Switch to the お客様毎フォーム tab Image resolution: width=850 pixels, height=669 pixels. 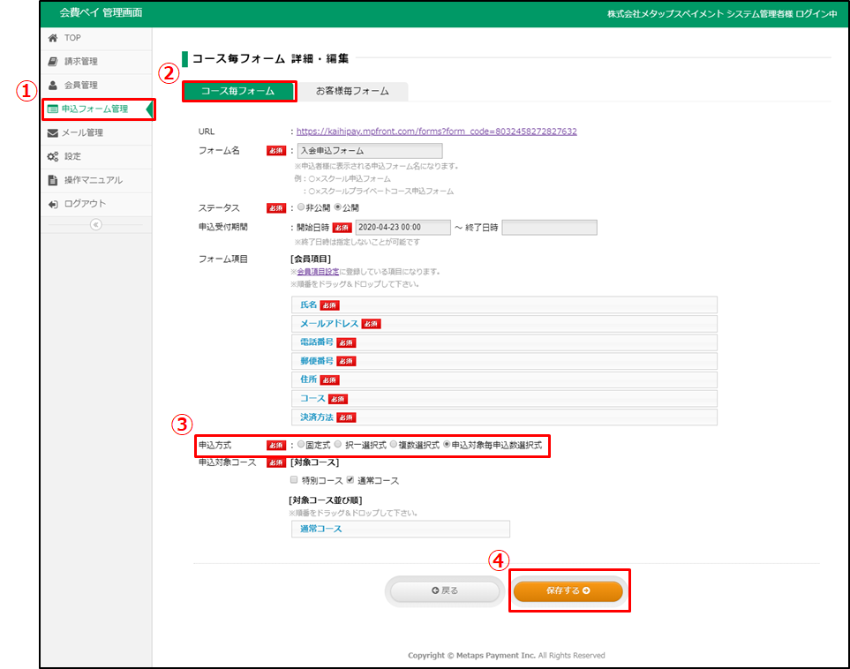tap(352, 91)
